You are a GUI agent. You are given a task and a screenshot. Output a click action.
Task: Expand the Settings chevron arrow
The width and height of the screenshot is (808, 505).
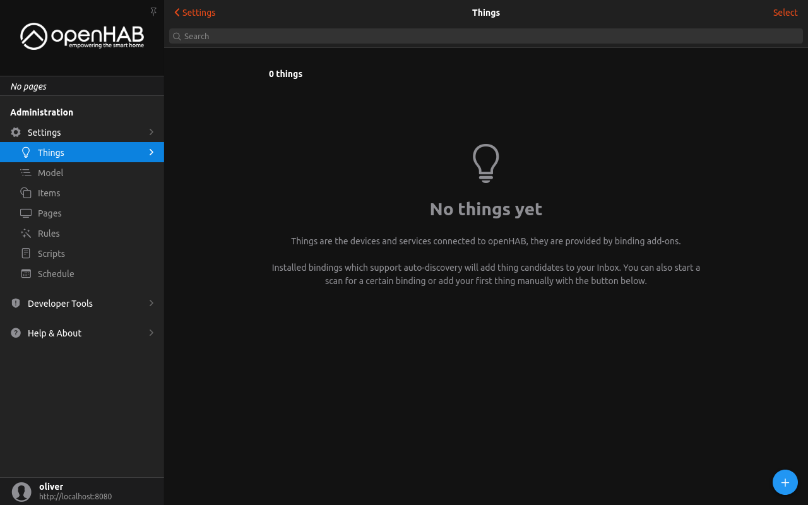(x=151, y=132)
